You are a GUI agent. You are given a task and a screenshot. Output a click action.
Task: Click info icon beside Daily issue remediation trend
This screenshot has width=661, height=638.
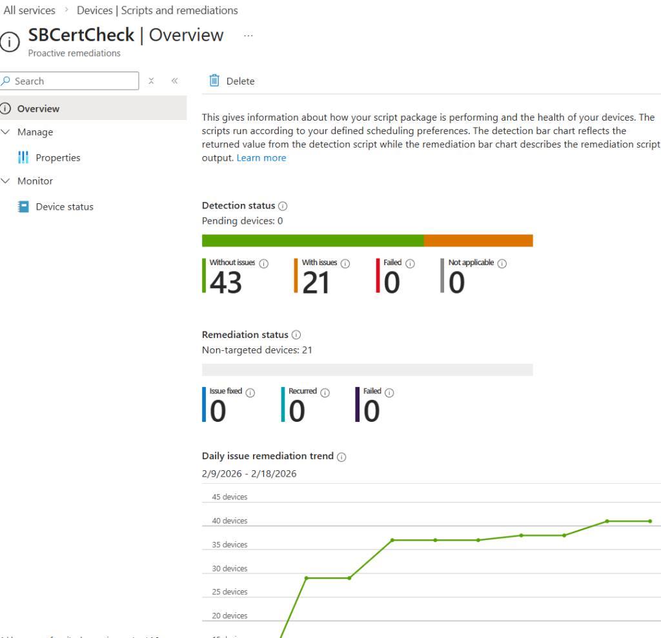[x=341, y=457]
